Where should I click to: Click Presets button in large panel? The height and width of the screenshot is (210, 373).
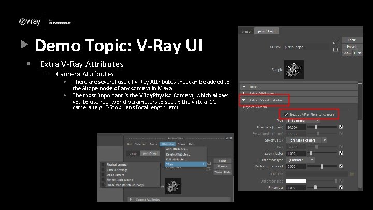click(352, 47)
